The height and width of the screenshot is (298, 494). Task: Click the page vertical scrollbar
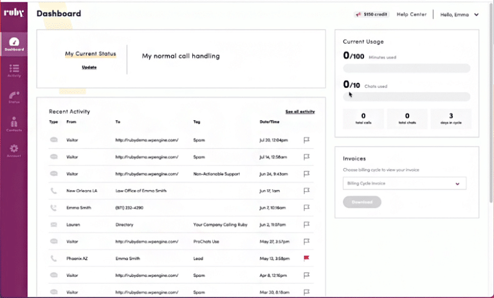click(x=491, y=103)
